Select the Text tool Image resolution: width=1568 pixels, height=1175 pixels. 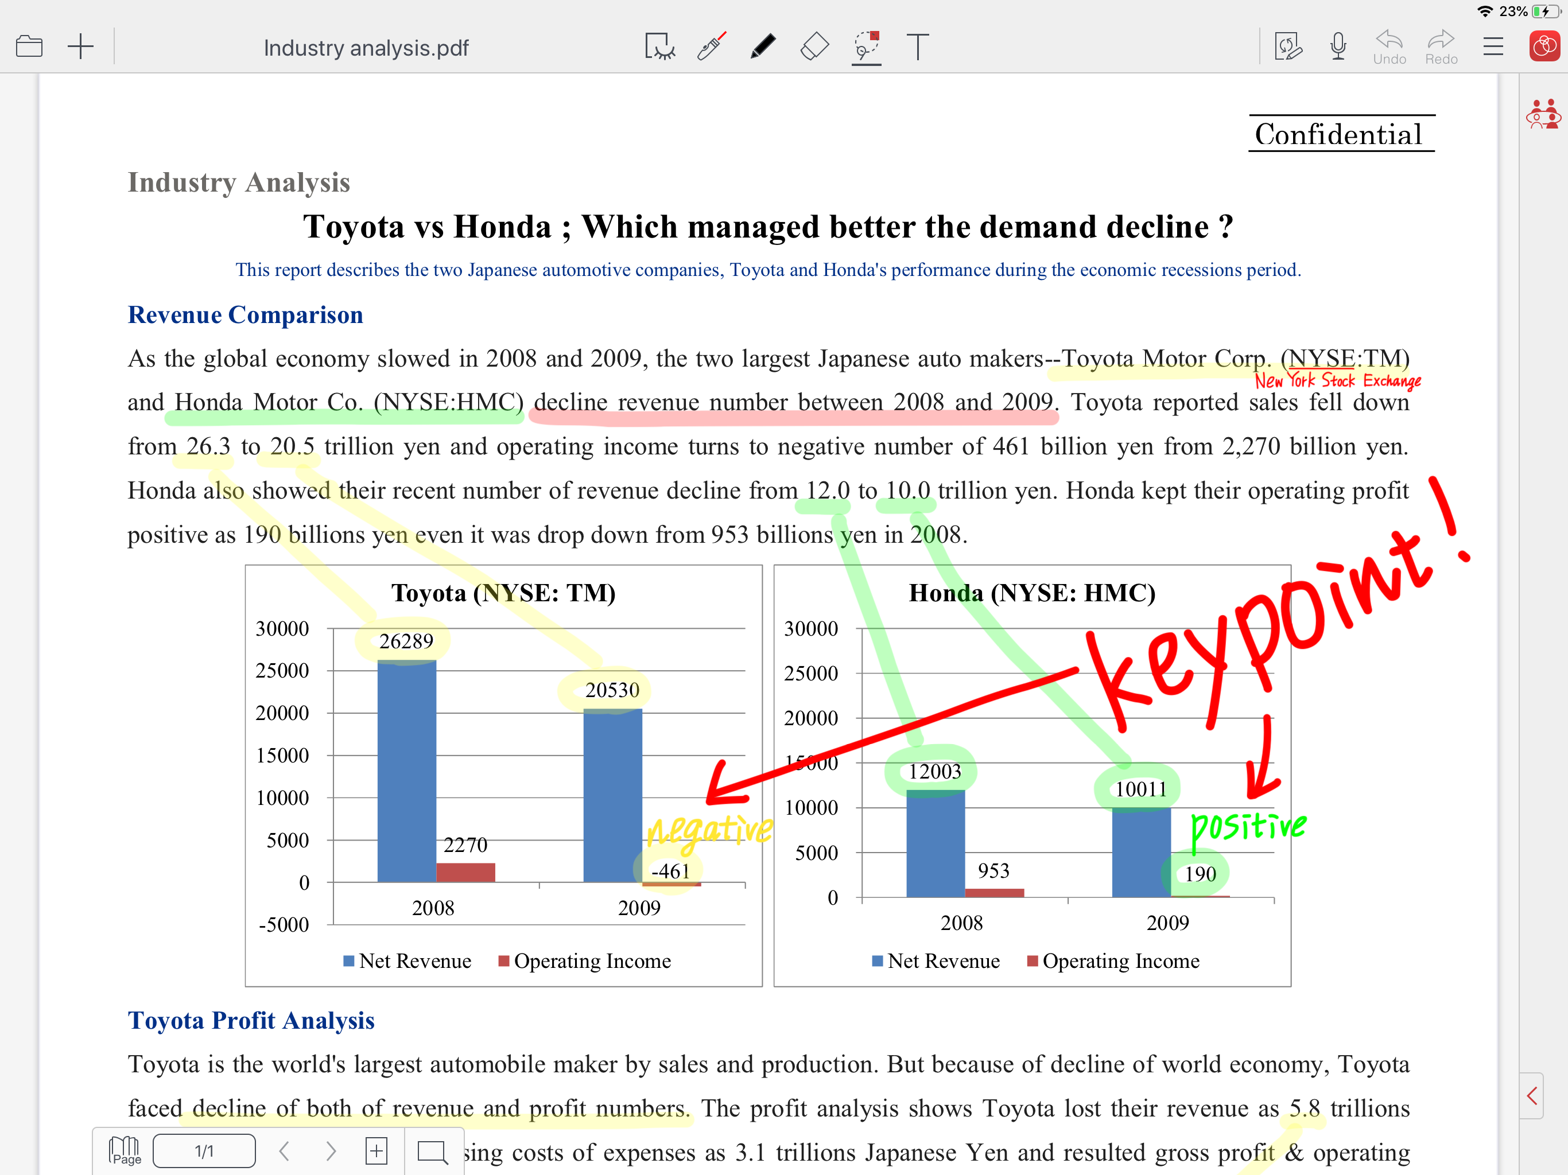coord(918,47)
